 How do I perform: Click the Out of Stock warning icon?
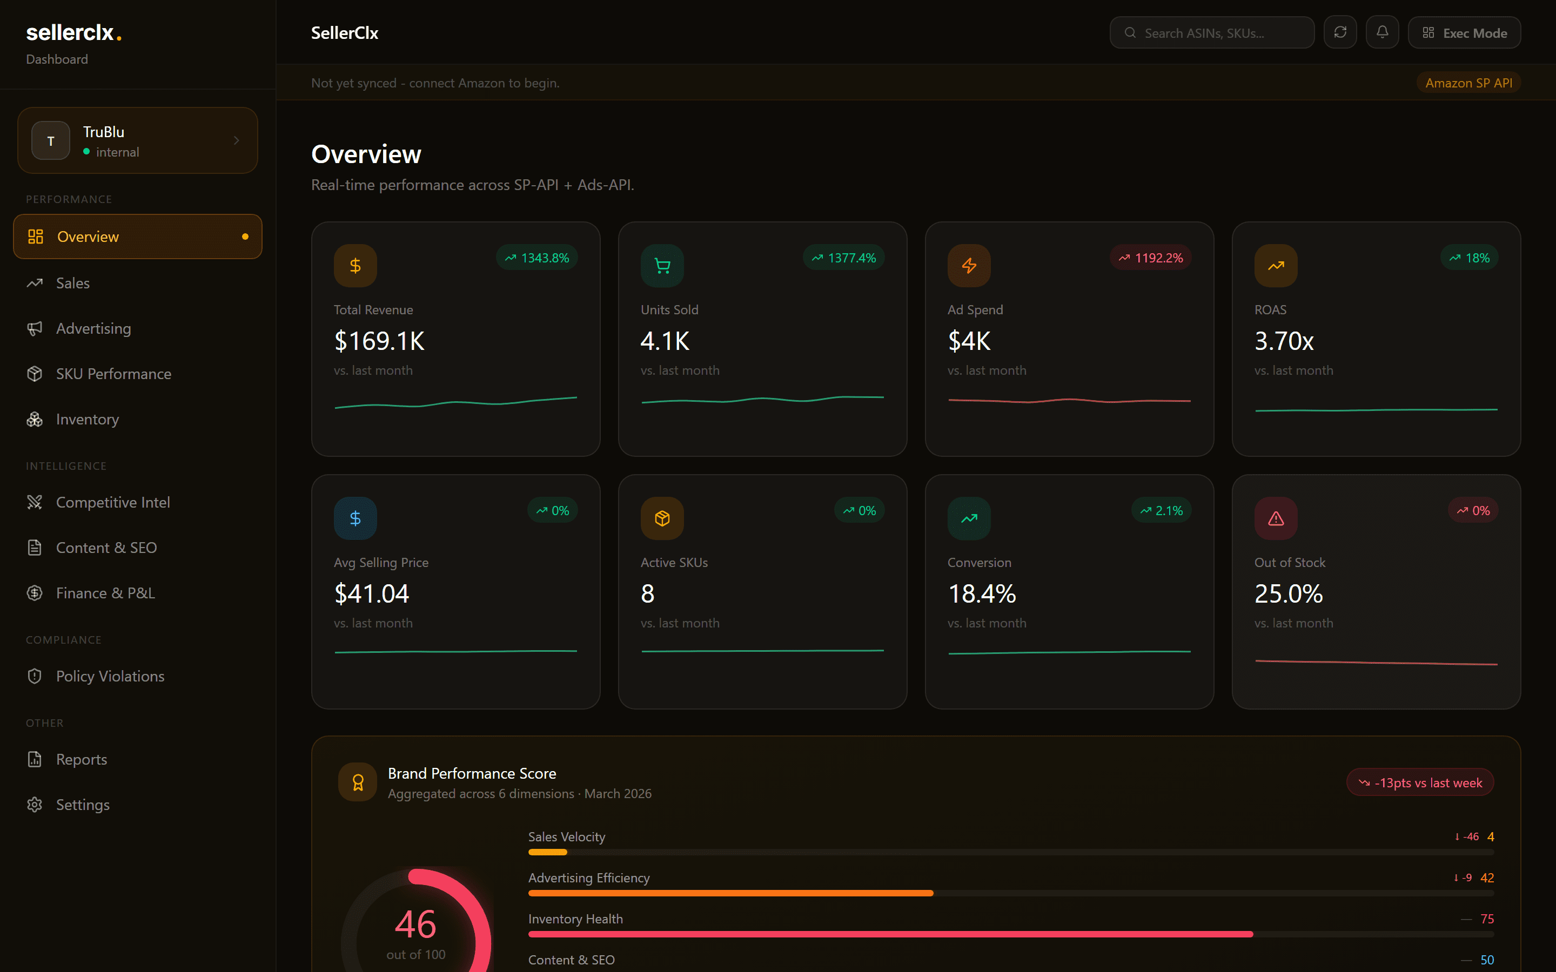(x=1276, y=518)
